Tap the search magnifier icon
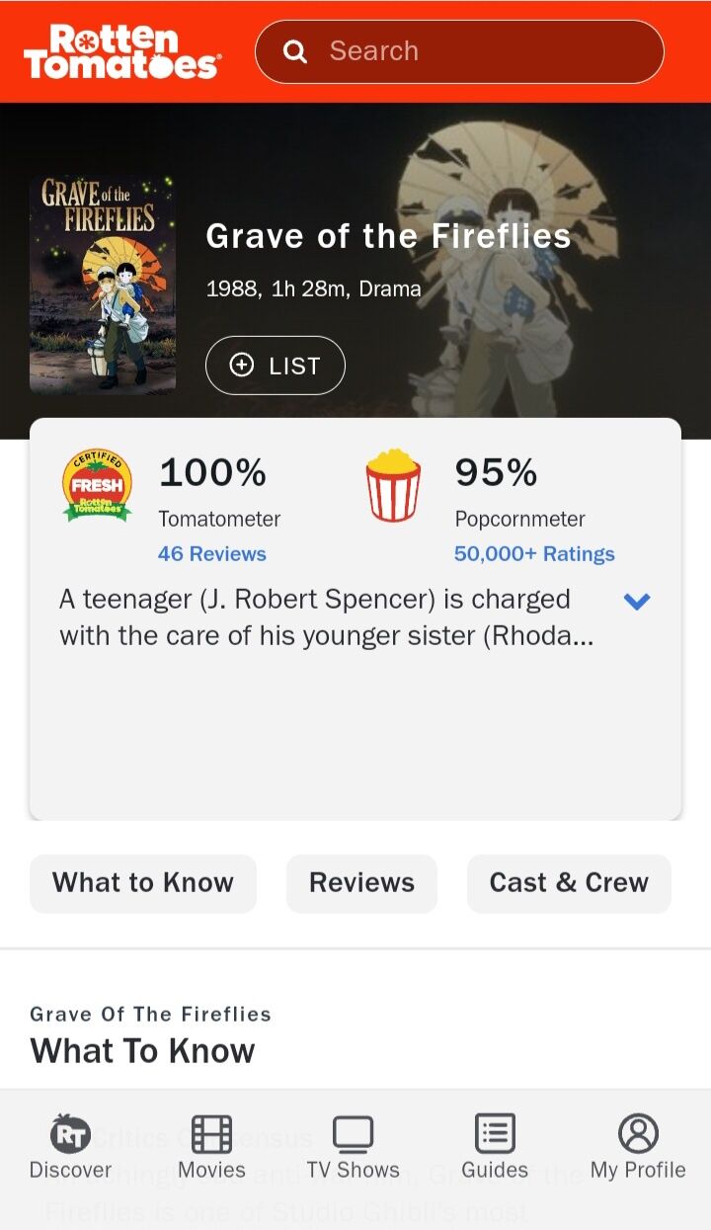711x1230 pixels. coord(294,51)
